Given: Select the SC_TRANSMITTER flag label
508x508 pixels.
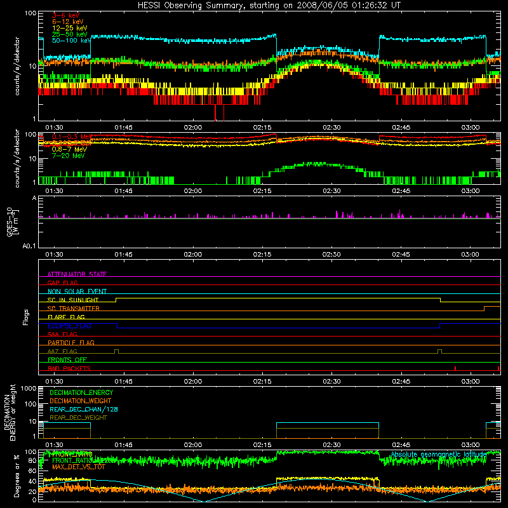Looking at the screenshot, I should [74, 308].
